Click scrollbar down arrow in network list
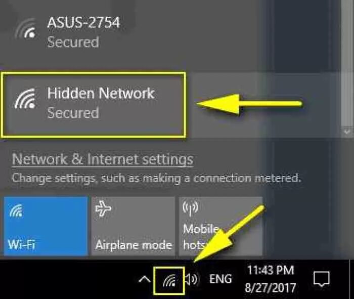 coord(347,131)
